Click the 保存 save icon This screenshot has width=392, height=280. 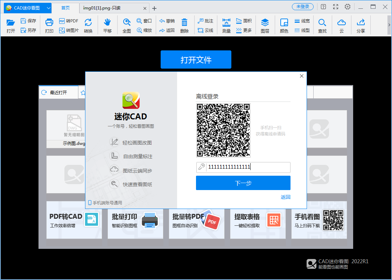click(x=28, y=21)
